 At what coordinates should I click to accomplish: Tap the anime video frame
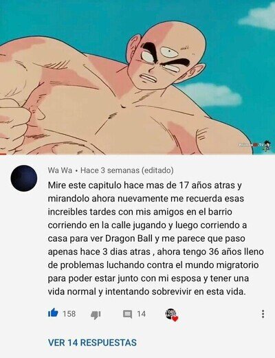(x=137, y=77)
